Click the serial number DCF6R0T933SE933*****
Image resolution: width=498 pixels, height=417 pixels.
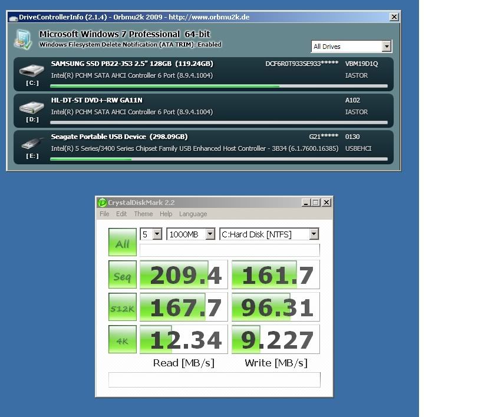[x=302, y=64]
